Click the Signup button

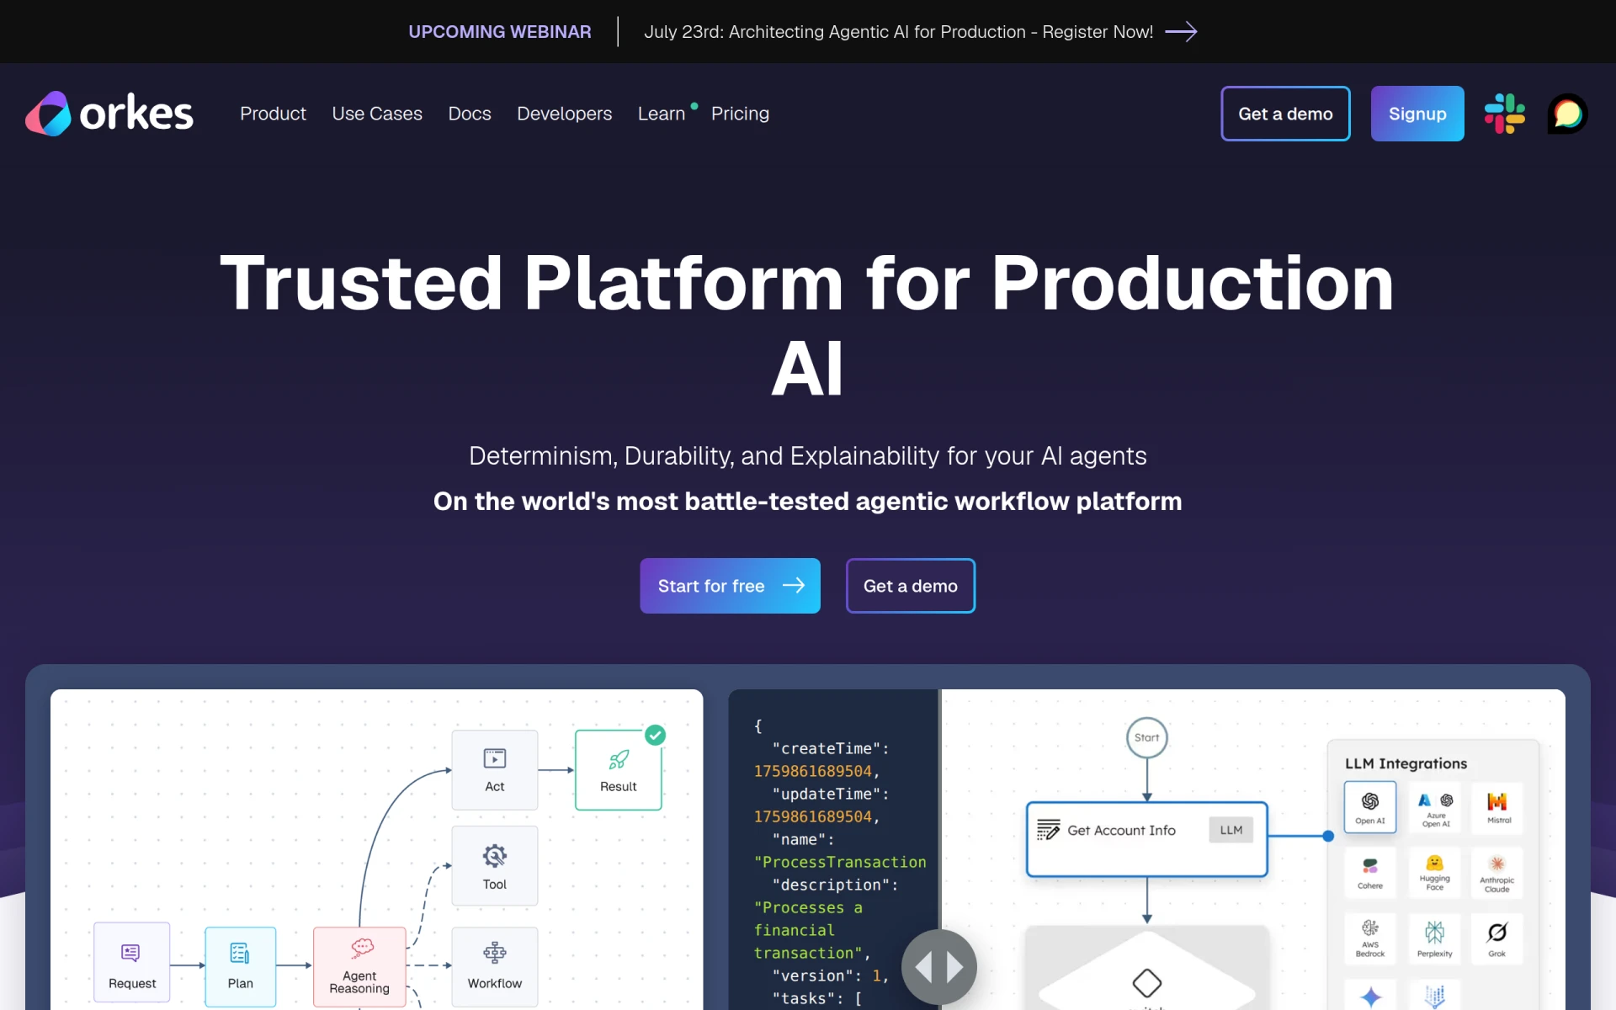pyautogui.click(x=1417, y=114)
